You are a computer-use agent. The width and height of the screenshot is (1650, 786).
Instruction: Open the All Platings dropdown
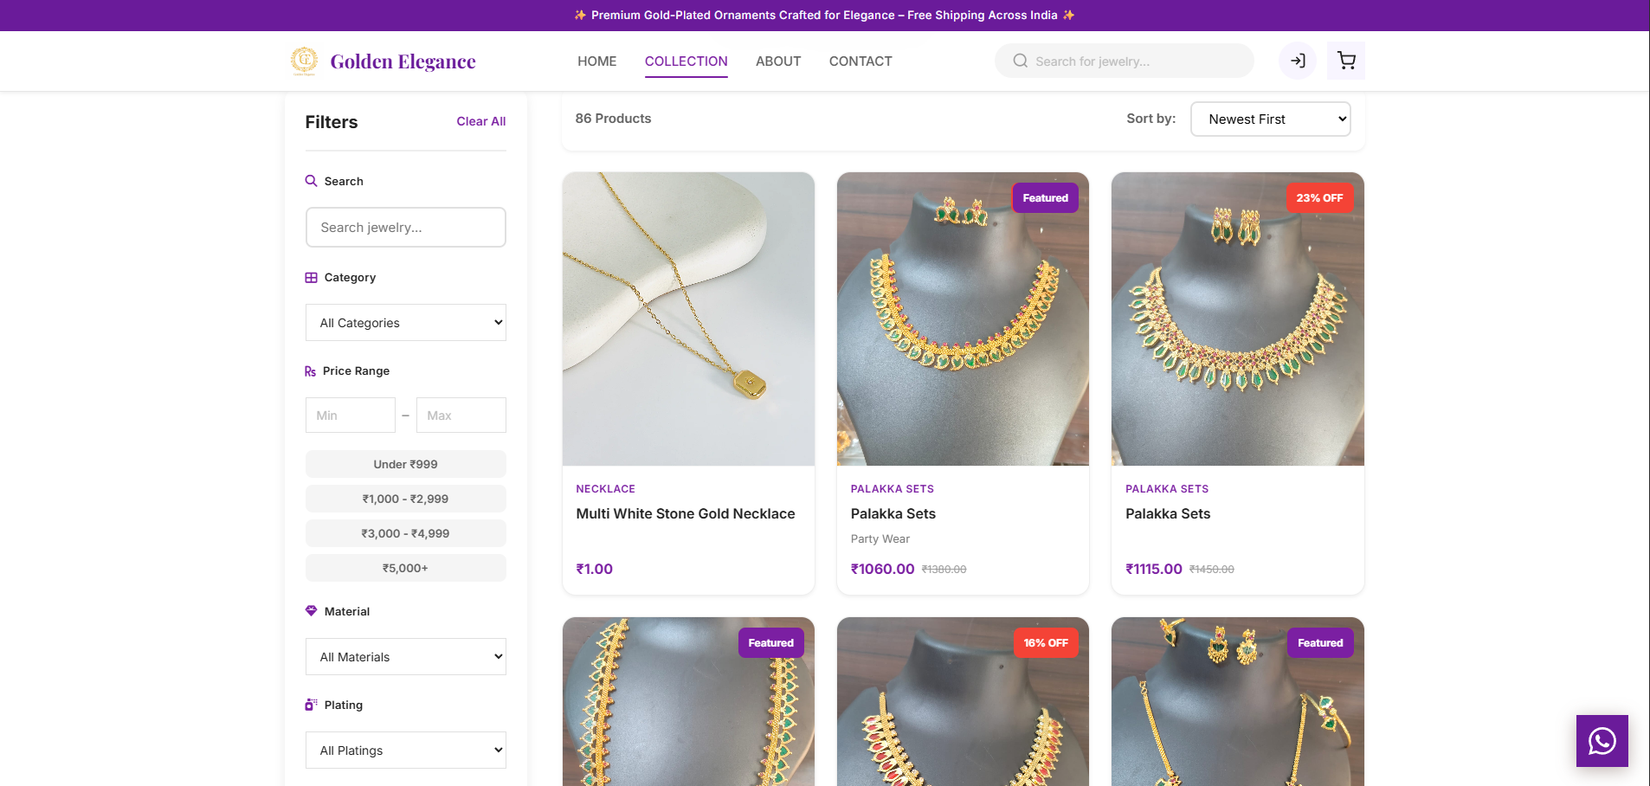(406, 751)
